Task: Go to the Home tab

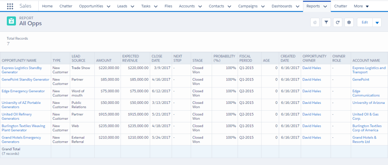Action: tap(47, 6)
